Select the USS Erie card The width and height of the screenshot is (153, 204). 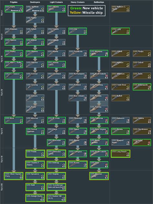tap(78, 31)
